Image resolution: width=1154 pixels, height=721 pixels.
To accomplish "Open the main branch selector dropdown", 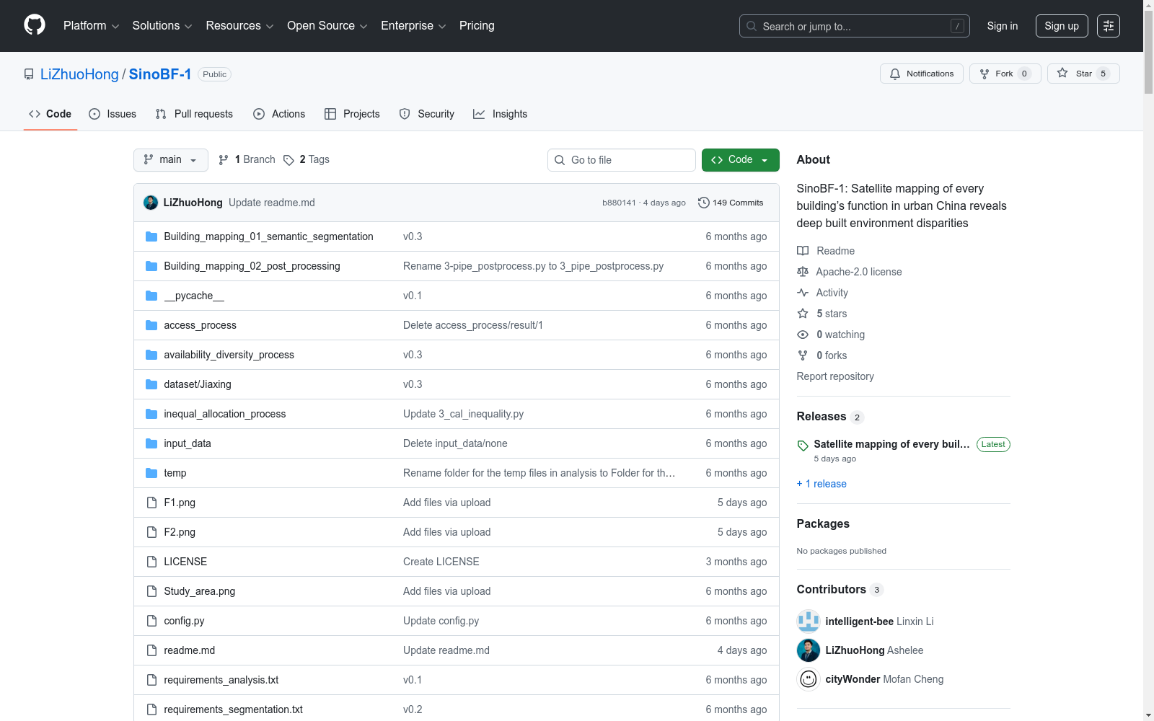I will [171, 160].
